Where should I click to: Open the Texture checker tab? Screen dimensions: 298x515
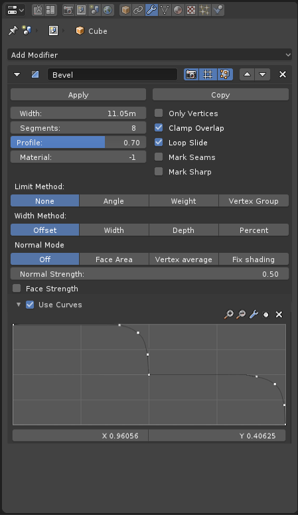[191, 10]
